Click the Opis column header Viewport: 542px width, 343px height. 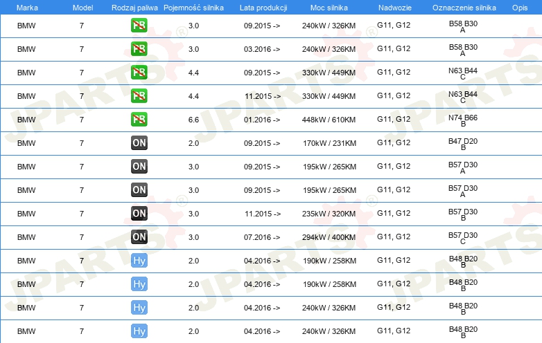click(520, 8)
